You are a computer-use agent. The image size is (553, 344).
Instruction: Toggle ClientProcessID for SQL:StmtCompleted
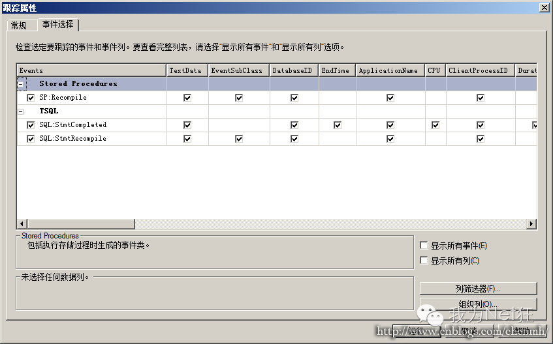coord(481,125)
